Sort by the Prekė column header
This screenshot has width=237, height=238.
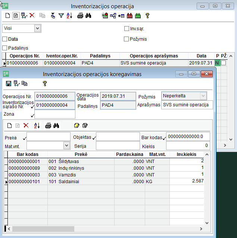81,154
